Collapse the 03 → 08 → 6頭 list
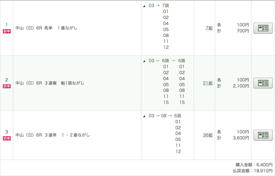The width and height of the screenshot is (275, 176). 144,116
